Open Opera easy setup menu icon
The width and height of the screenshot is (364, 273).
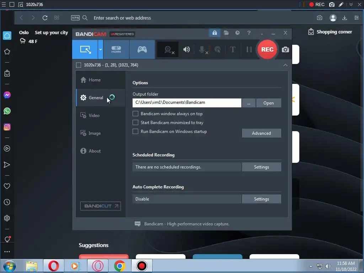pos(357,18)
